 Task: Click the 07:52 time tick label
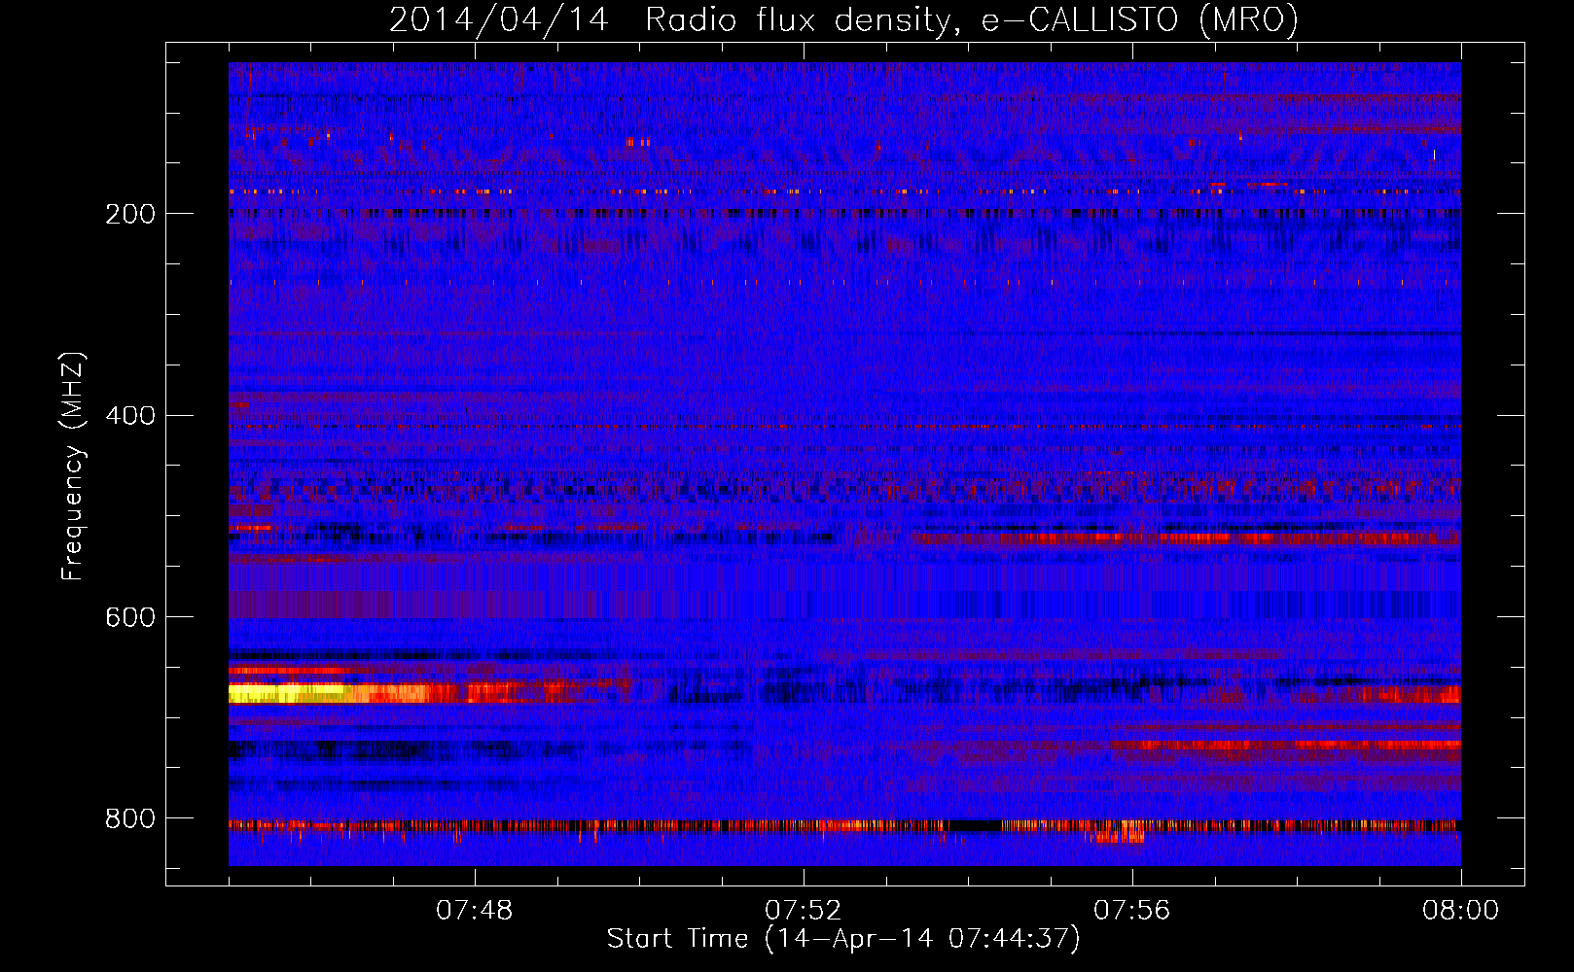[804, 911]
